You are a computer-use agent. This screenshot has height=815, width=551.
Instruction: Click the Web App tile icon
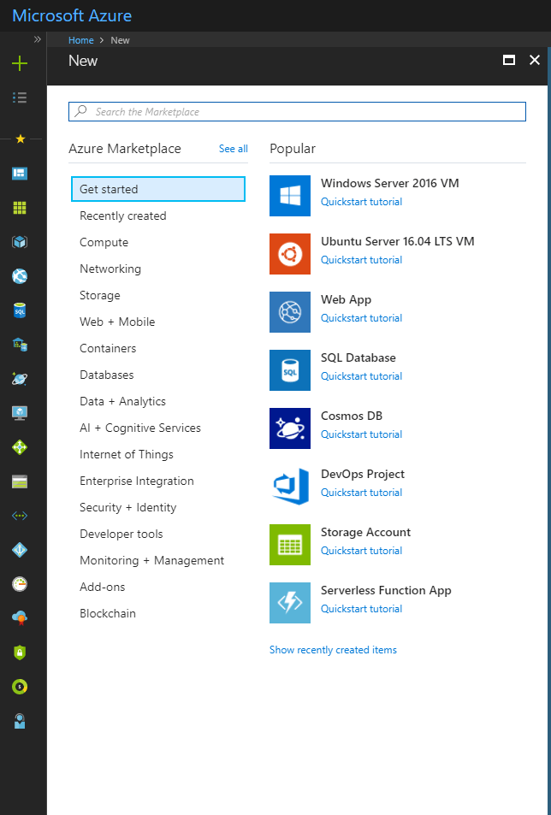point(290,312)
